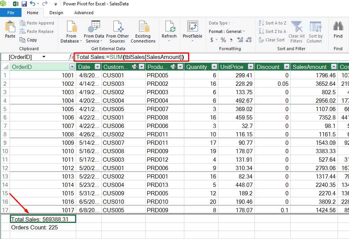Open the Advanced ribbon tab
The image size is (349, 239).
click(x=84, y=13)
